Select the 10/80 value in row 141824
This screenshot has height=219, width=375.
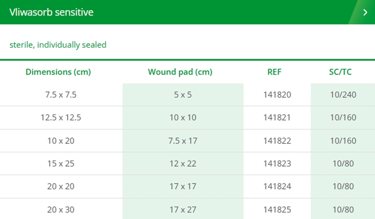pyautogui.click(x=343, y=186)
